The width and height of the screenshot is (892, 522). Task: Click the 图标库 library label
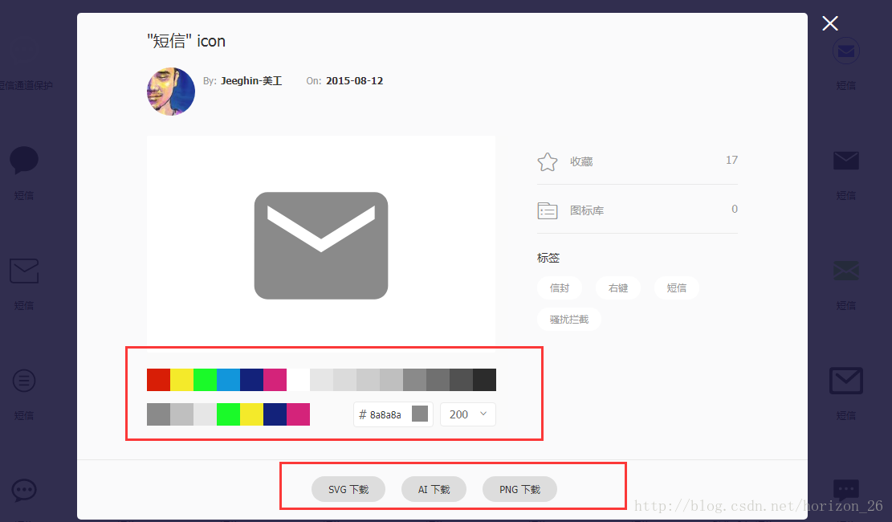tap(587, 210)
